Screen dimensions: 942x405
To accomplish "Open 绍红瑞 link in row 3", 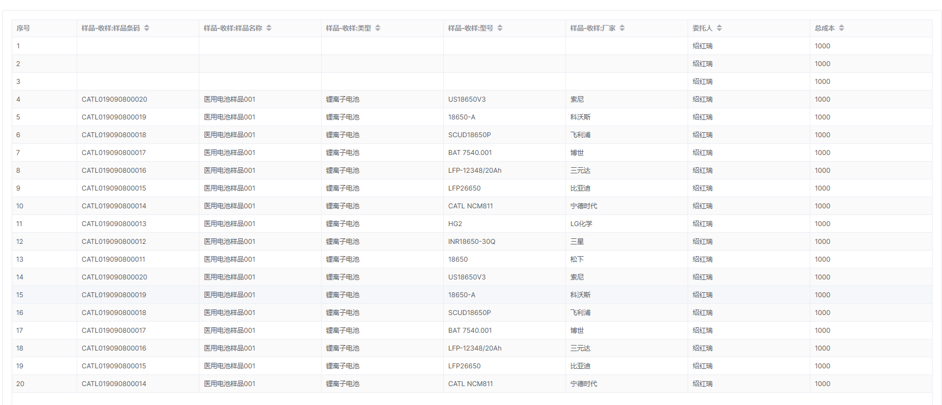I will [x=703, y=82].
